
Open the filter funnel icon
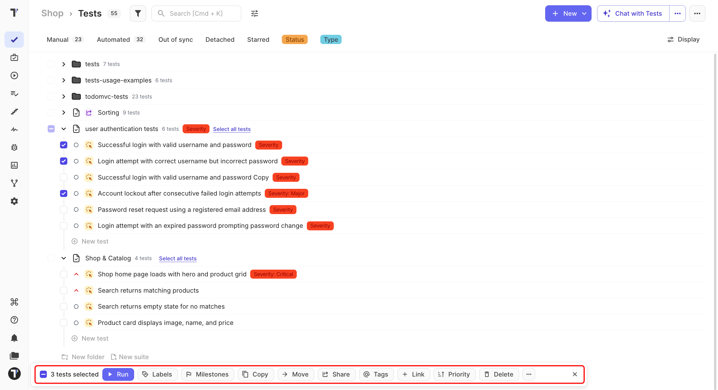[x=138, y=13]
